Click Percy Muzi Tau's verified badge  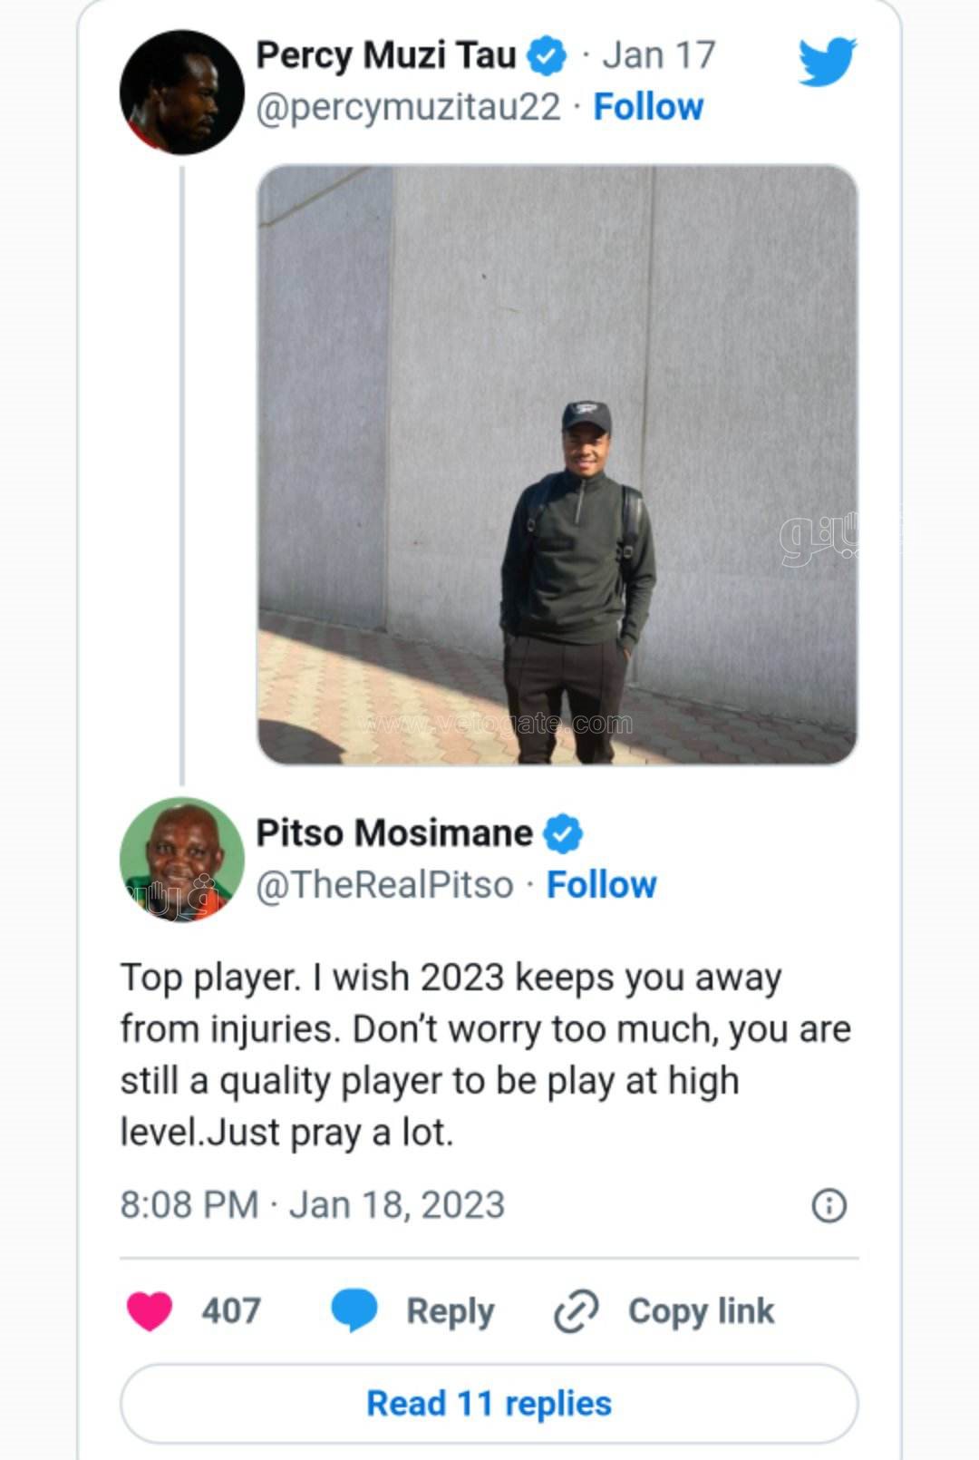tap(547, 56)
